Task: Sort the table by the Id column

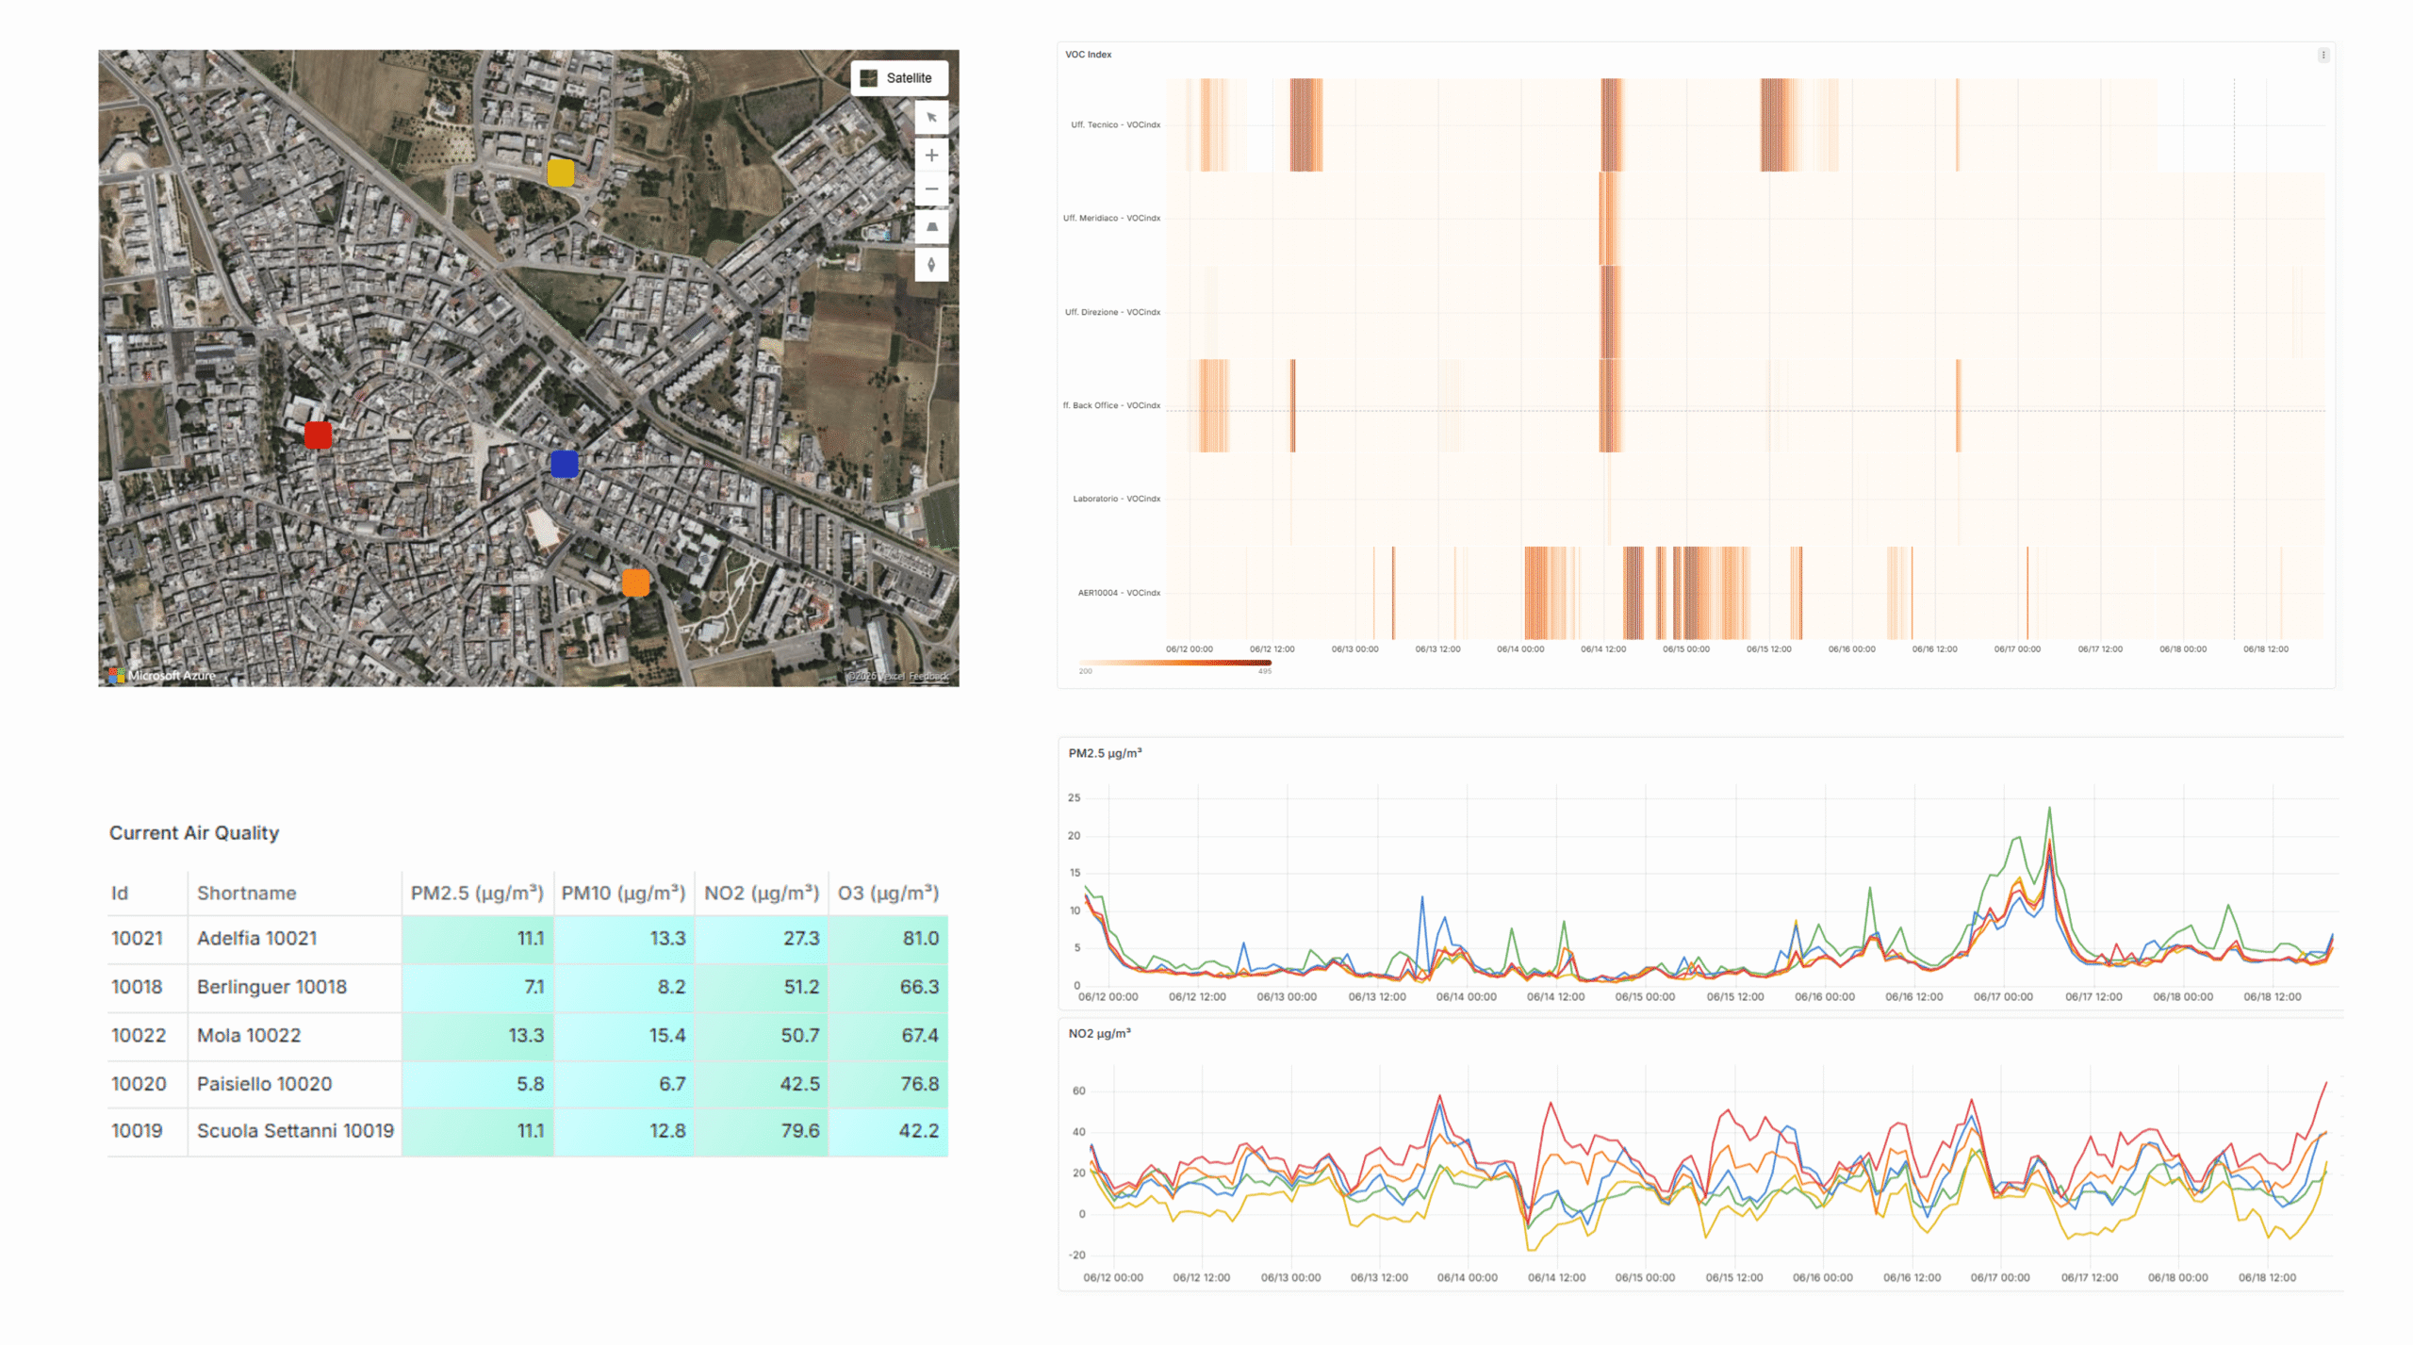Action: click(x=120, y=893)
